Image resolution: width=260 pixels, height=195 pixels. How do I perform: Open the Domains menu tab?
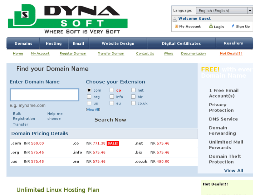pyautogui.click(x=23, y=44)
